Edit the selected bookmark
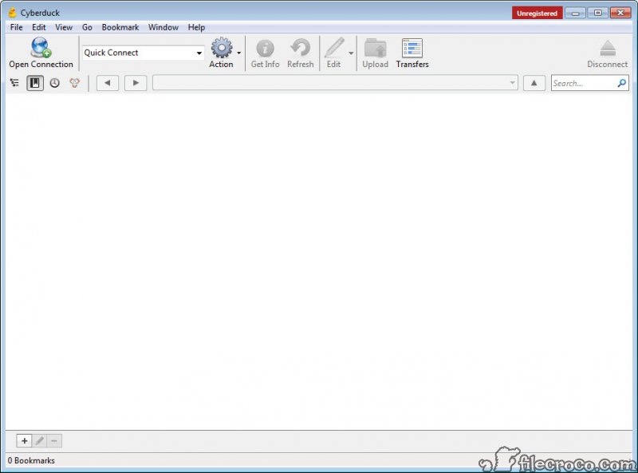This screenshot has width=638, height=473. click(39, 440)
